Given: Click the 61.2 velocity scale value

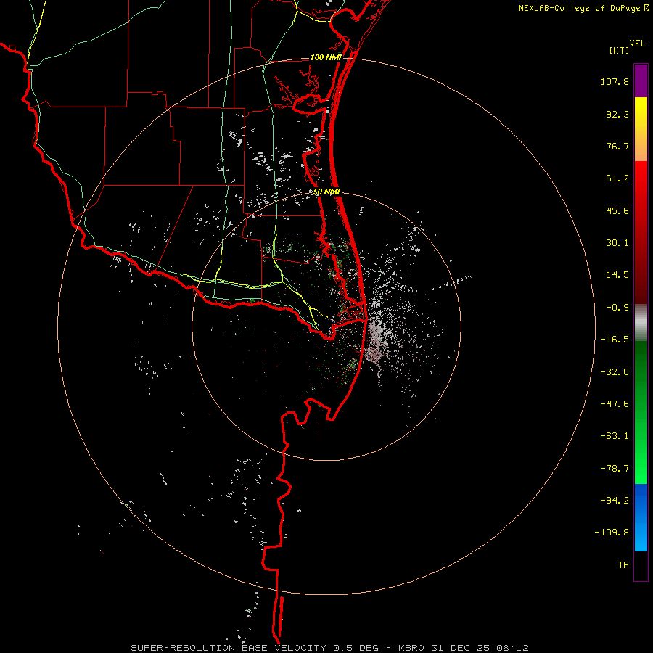Looking at the screenshot, I should [617, 178].
